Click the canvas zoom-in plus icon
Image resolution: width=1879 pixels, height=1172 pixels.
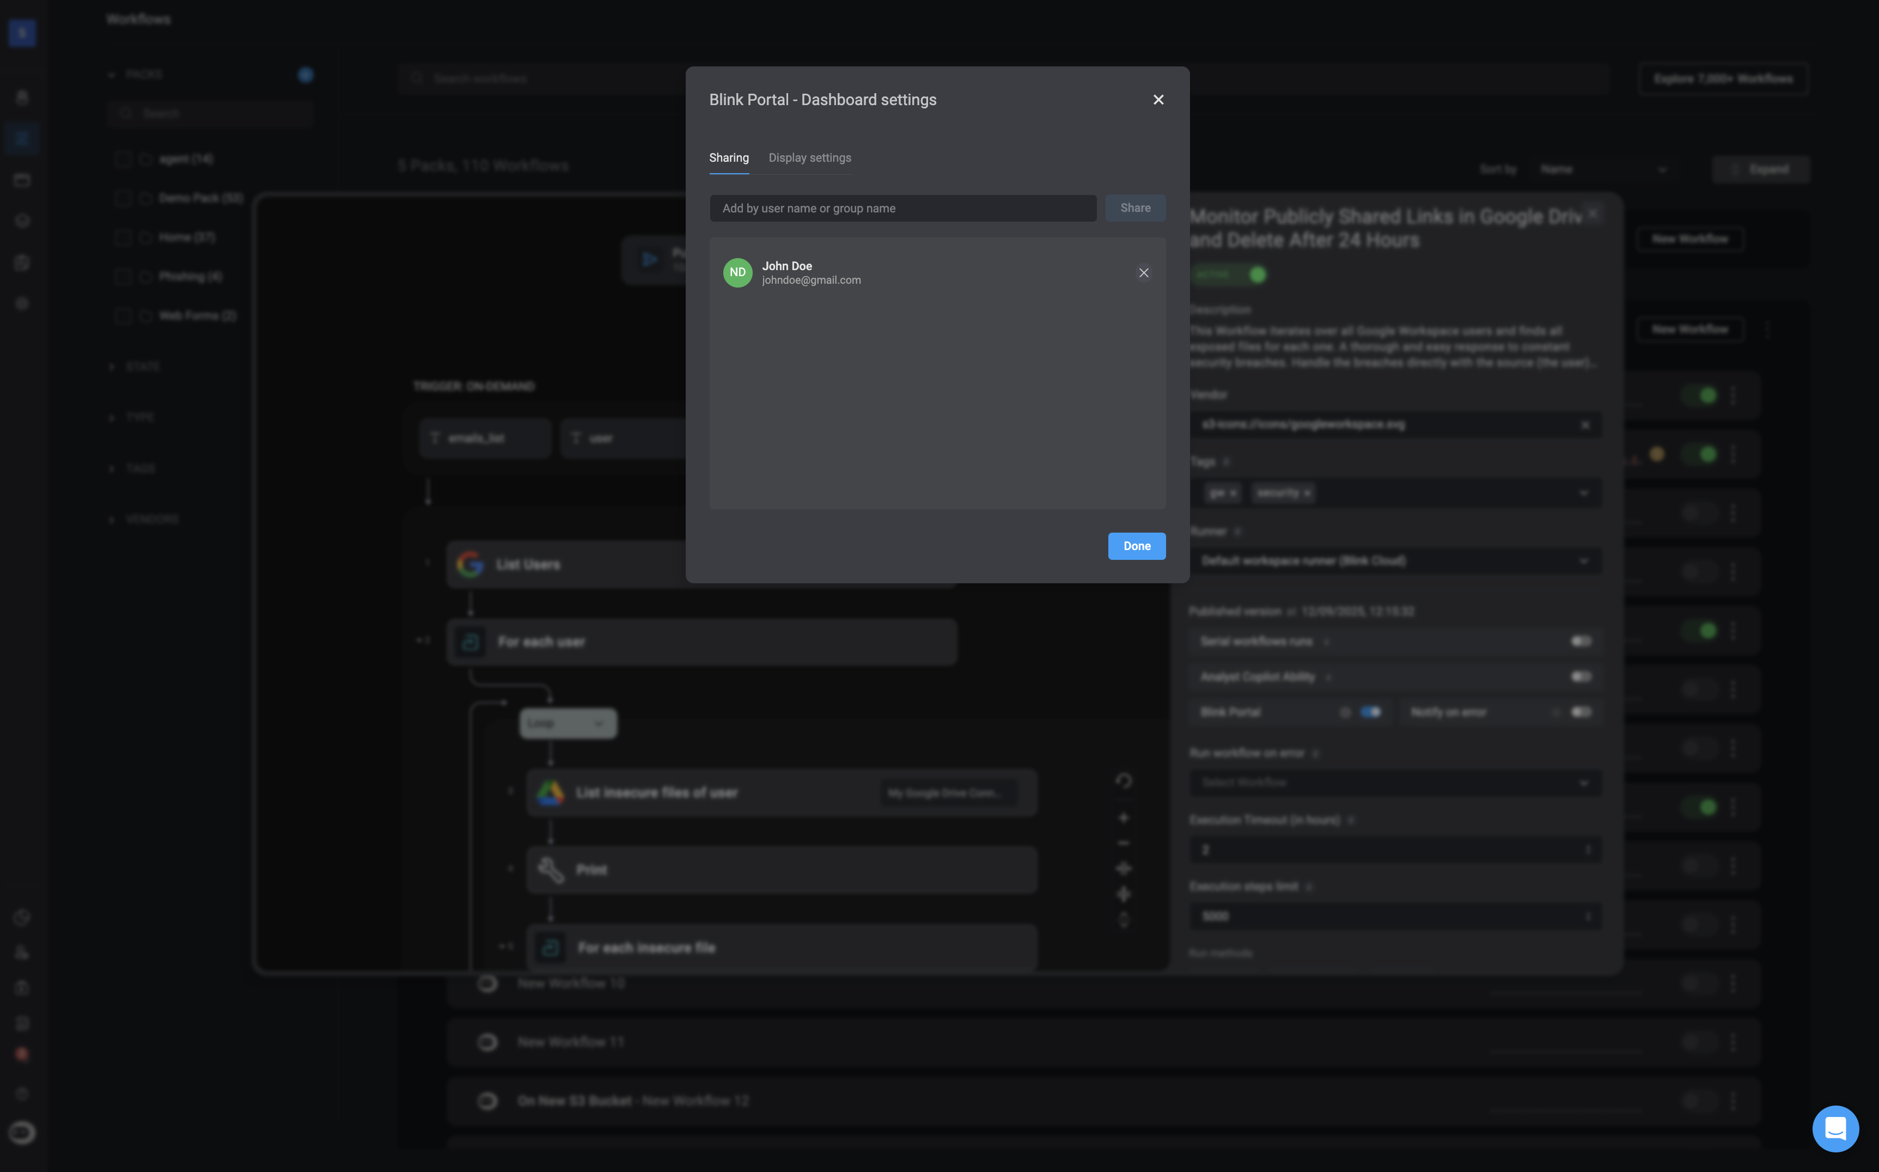(1123, 818)
